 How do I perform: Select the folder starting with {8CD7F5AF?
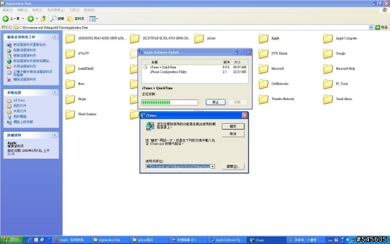135,38
